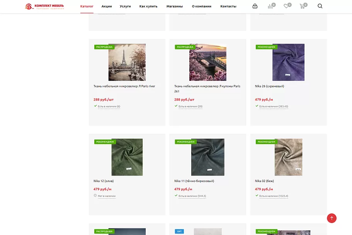Open the favorites heart icon
The height and width of the screenshot is (235, 352).
pyautogui.click(x=286, y=6)
